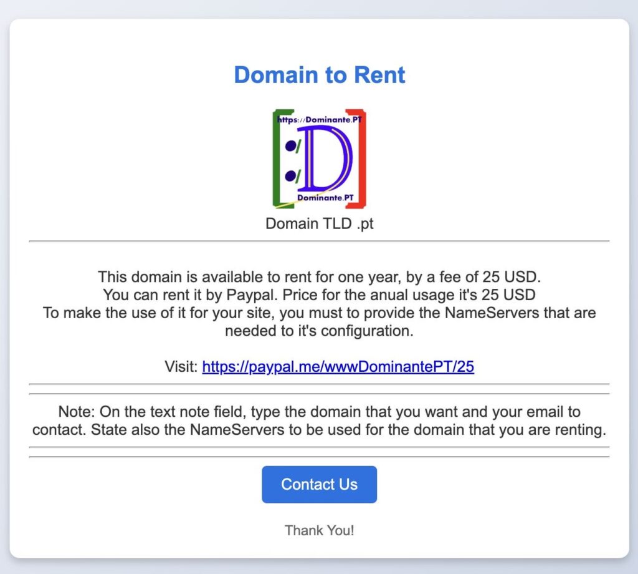The width and height of the screenshot is (638, 574).
Task: Open the paypal.me/wwwDominantePT/25 link
Action: tap(338, 366)
